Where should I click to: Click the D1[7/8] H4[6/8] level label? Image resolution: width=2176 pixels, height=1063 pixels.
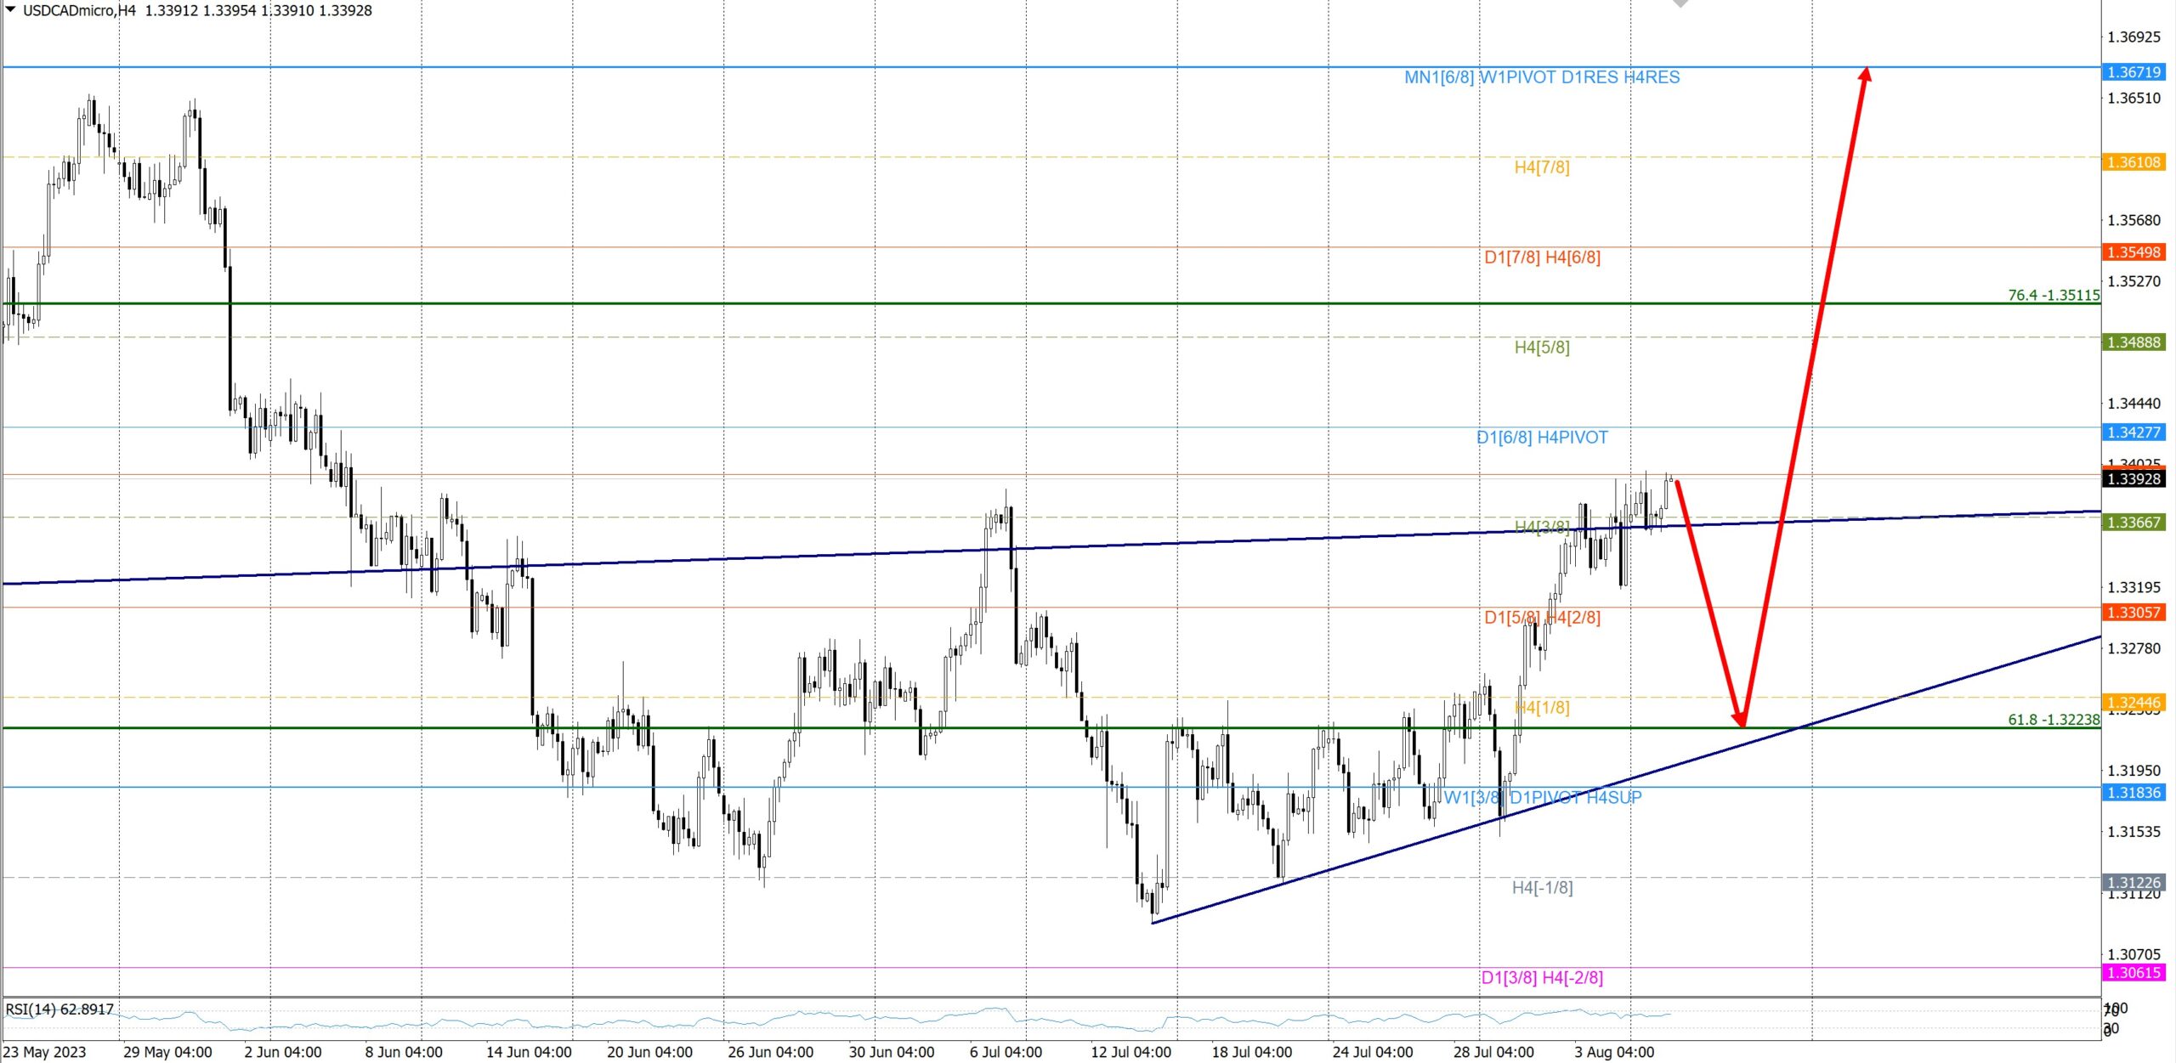pyautogui.click(x=1542, y=257)
